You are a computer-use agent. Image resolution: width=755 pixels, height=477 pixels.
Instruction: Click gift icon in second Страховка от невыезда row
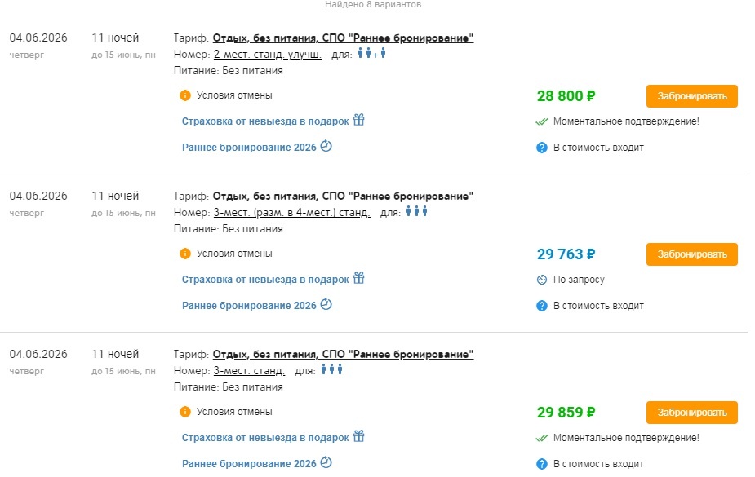coord(358,278)
